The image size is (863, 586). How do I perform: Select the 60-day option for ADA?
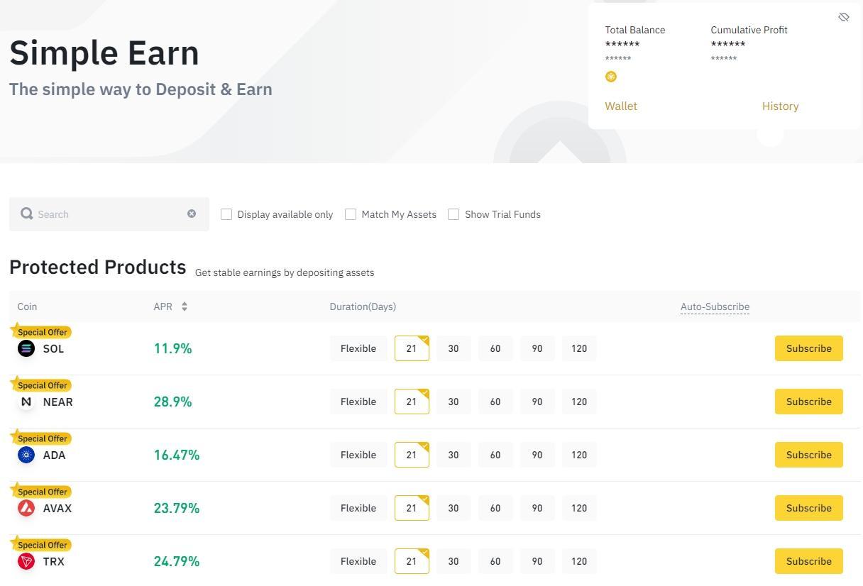tap(495, 455)
